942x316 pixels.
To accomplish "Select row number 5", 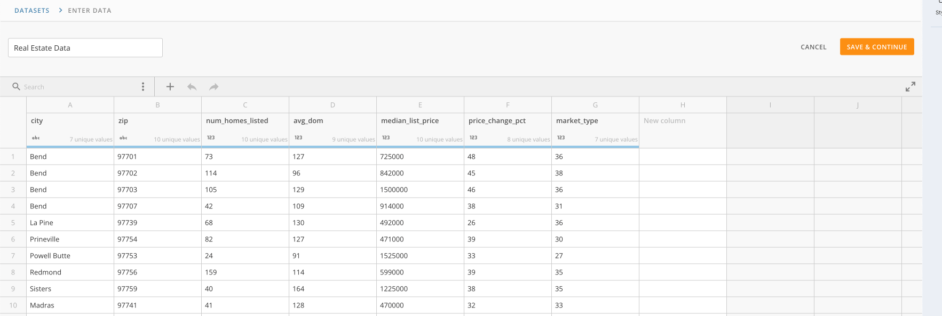I will [x=13, y=223].
